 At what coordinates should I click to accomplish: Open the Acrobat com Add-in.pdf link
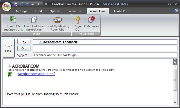36,74
